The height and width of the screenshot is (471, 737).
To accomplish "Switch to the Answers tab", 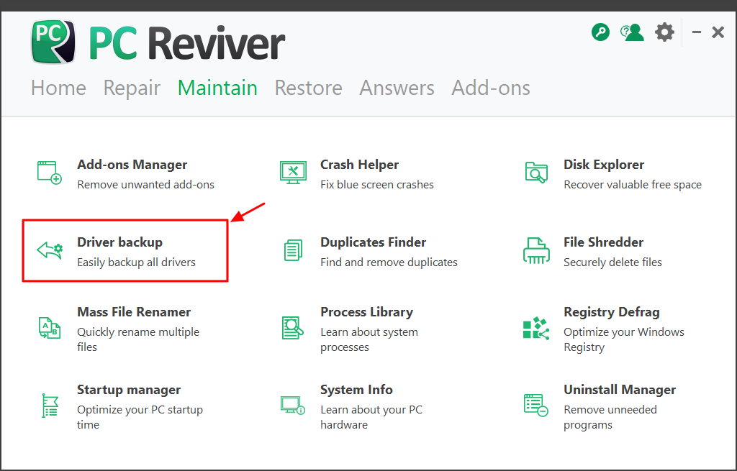I will point(397,88).
